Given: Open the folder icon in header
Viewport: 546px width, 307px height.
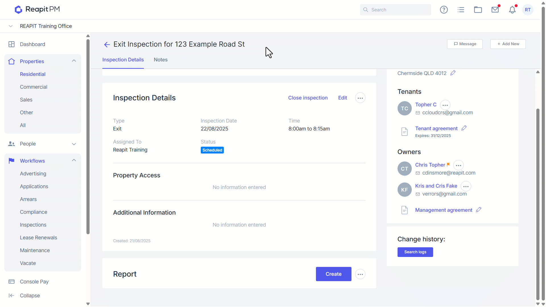Looking at the screenshot, I should [478, 10].
